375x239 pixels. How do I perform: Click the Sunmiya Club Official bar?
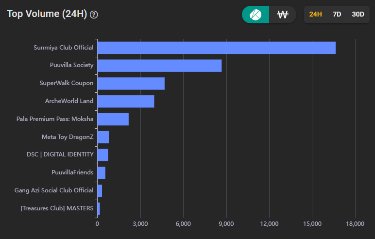[x=217, y=48]
